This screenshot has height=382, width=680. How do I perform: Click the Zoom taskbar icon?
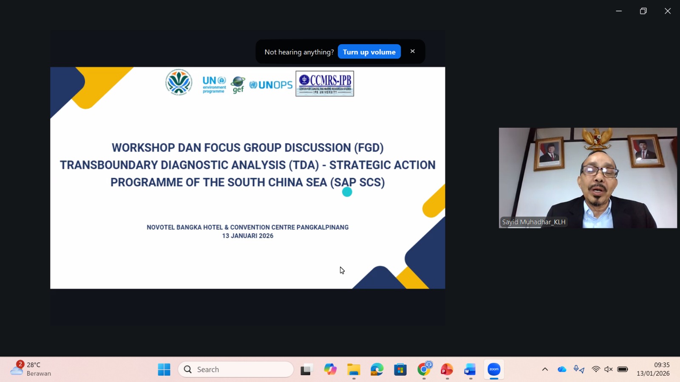(494, 370)
